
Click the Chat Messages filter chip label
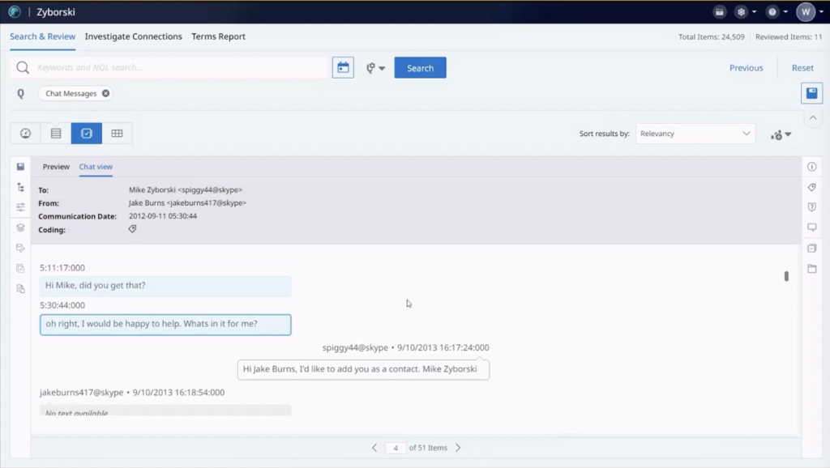point(71,93)
